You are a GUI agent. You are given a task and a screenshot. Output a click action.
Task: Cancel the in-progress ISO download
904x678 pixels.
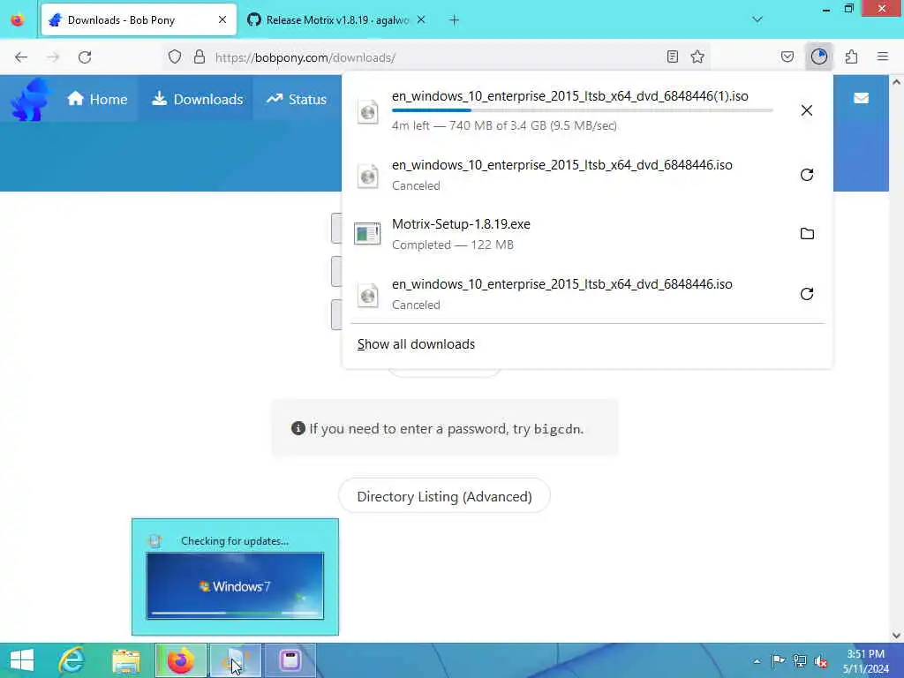pyautogui.click(x=807, y=110)
